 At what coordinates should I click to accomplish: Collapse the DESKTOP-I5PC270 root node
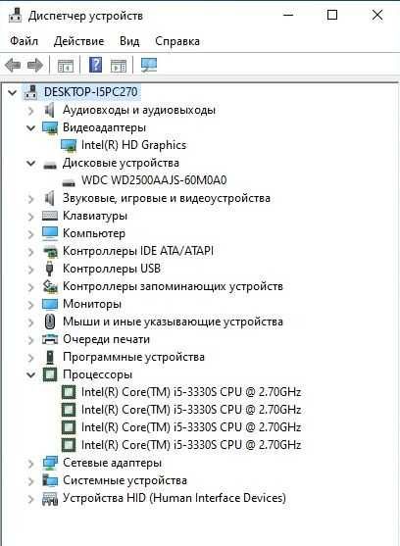pos(13,92)
